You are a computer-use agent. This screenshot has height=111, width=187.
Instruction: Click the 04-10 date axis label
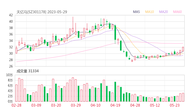point(96,105)
